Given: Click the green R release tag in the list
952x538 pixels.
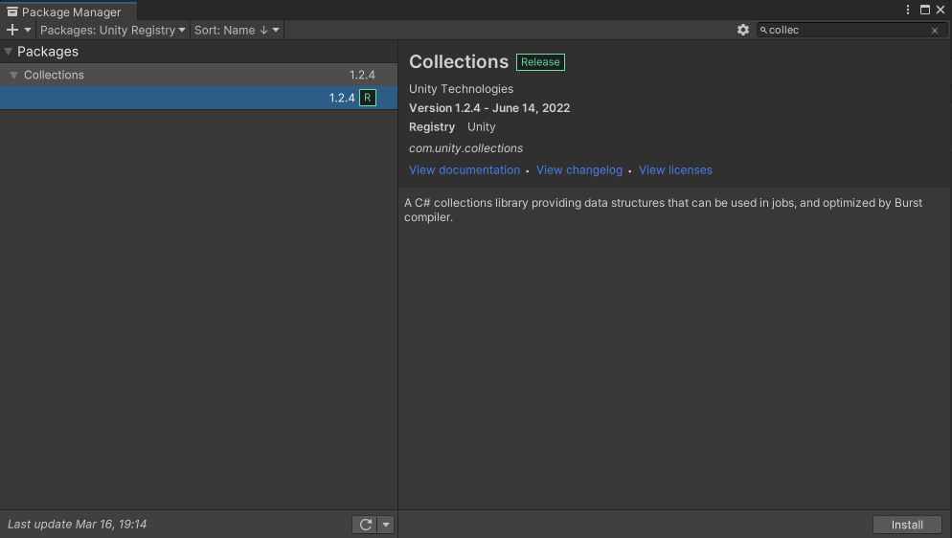Looking at the screenshot, I should 368,98.
